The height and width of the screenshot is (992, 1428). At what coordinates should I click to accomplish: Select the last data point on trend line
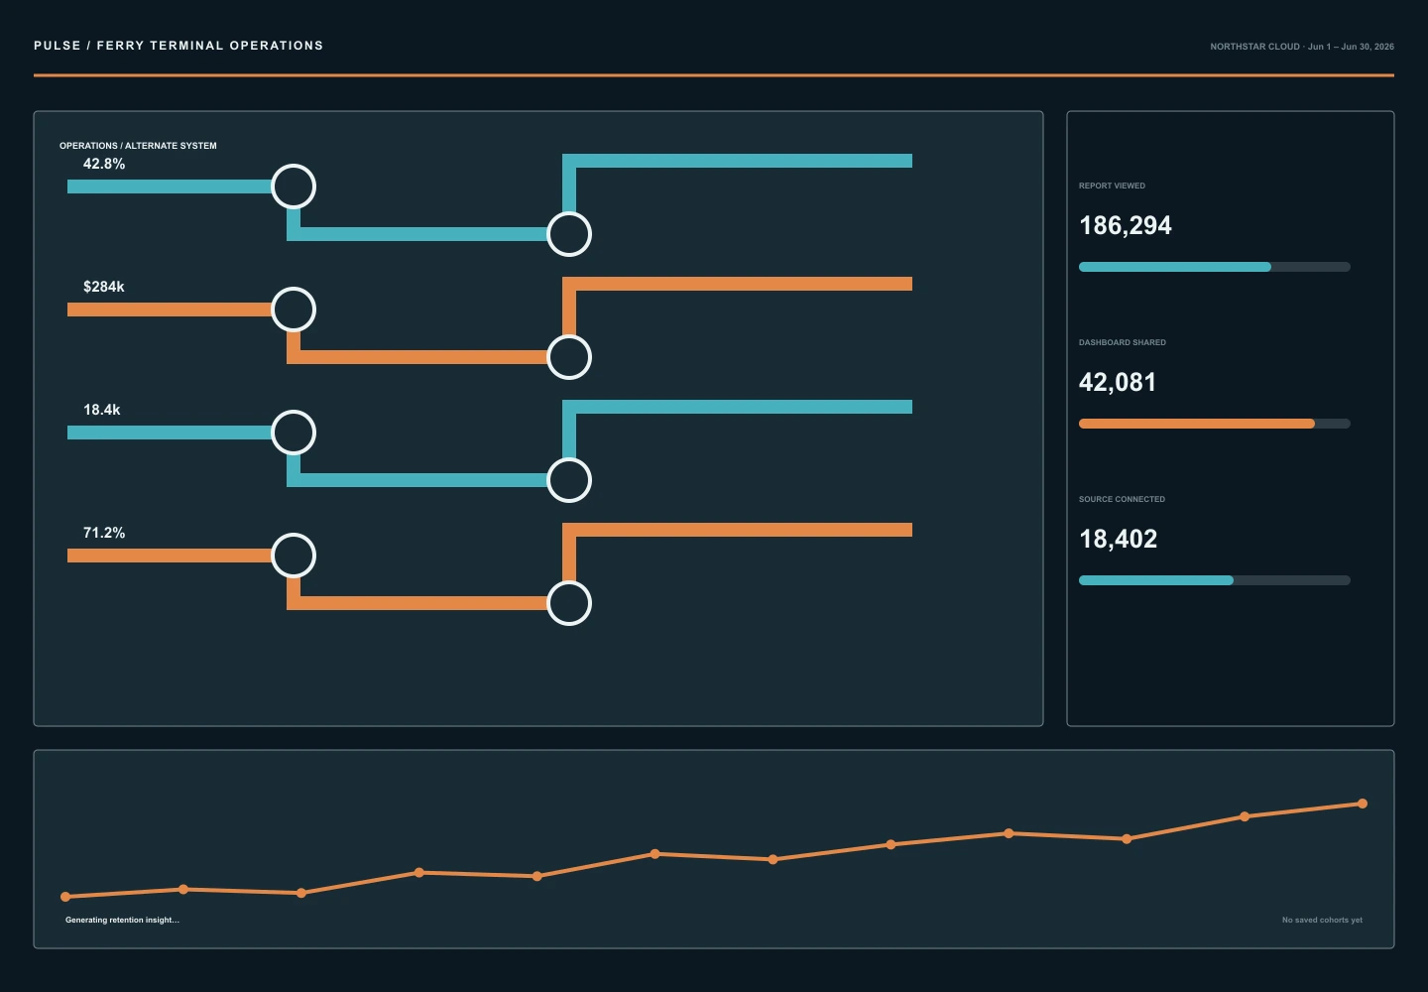click(1363, 804)
